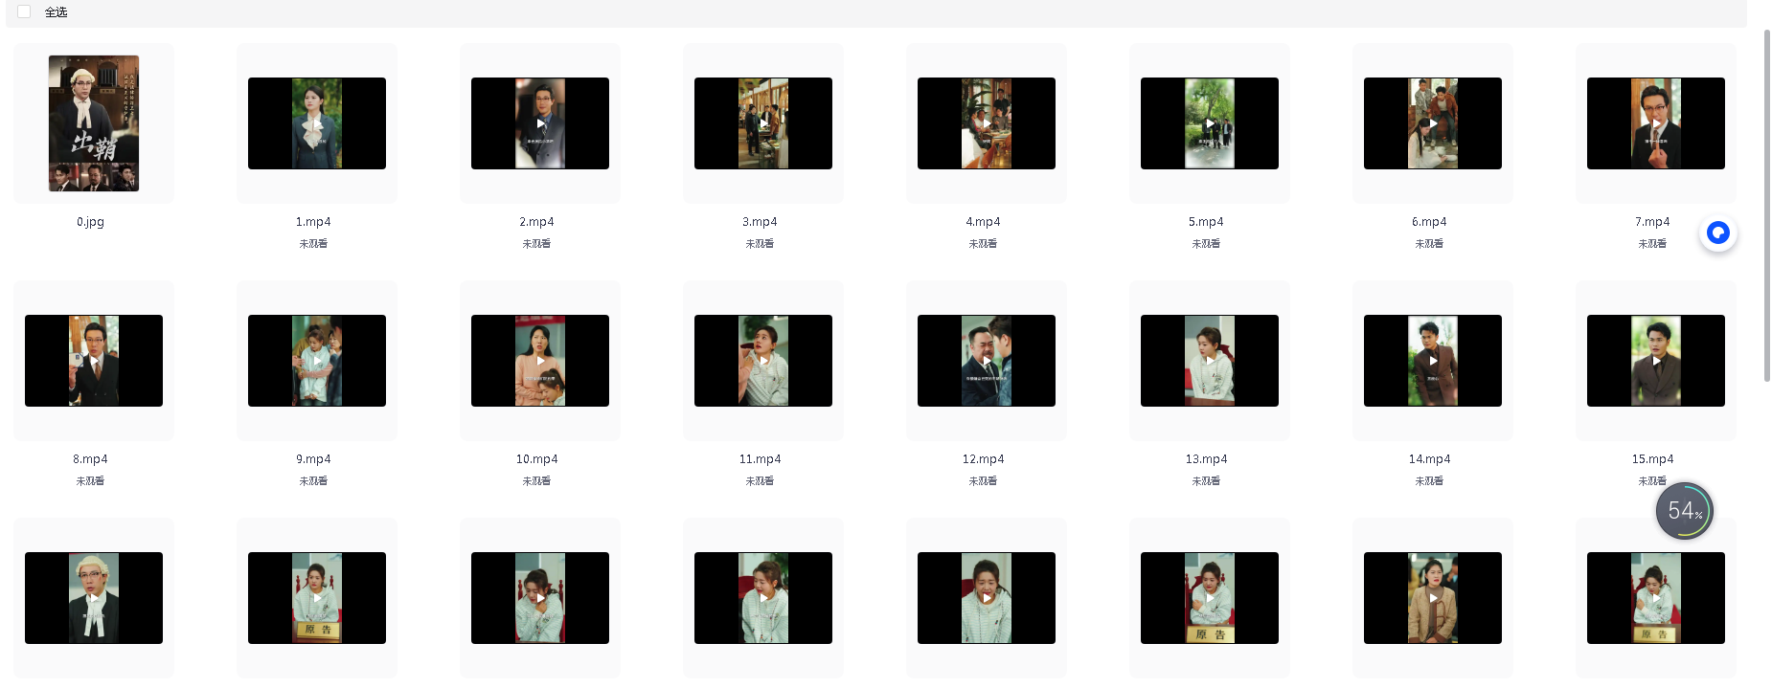
Task: Click the 未观看 status under 12.mp4
Action: tap(983, 481)
